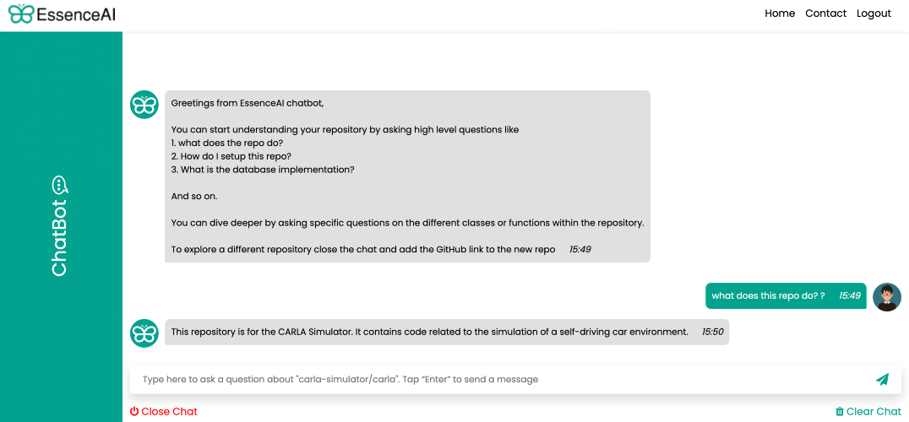Image resolution: width=909 pixels, height=422 pixels.
Task: Go to the Contact page
Action: pos(825,14)
